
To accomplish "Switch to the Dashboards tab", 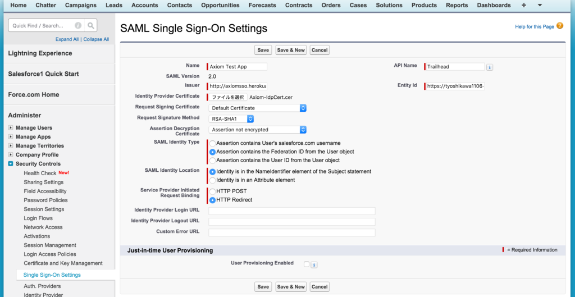I will (494, 5).
